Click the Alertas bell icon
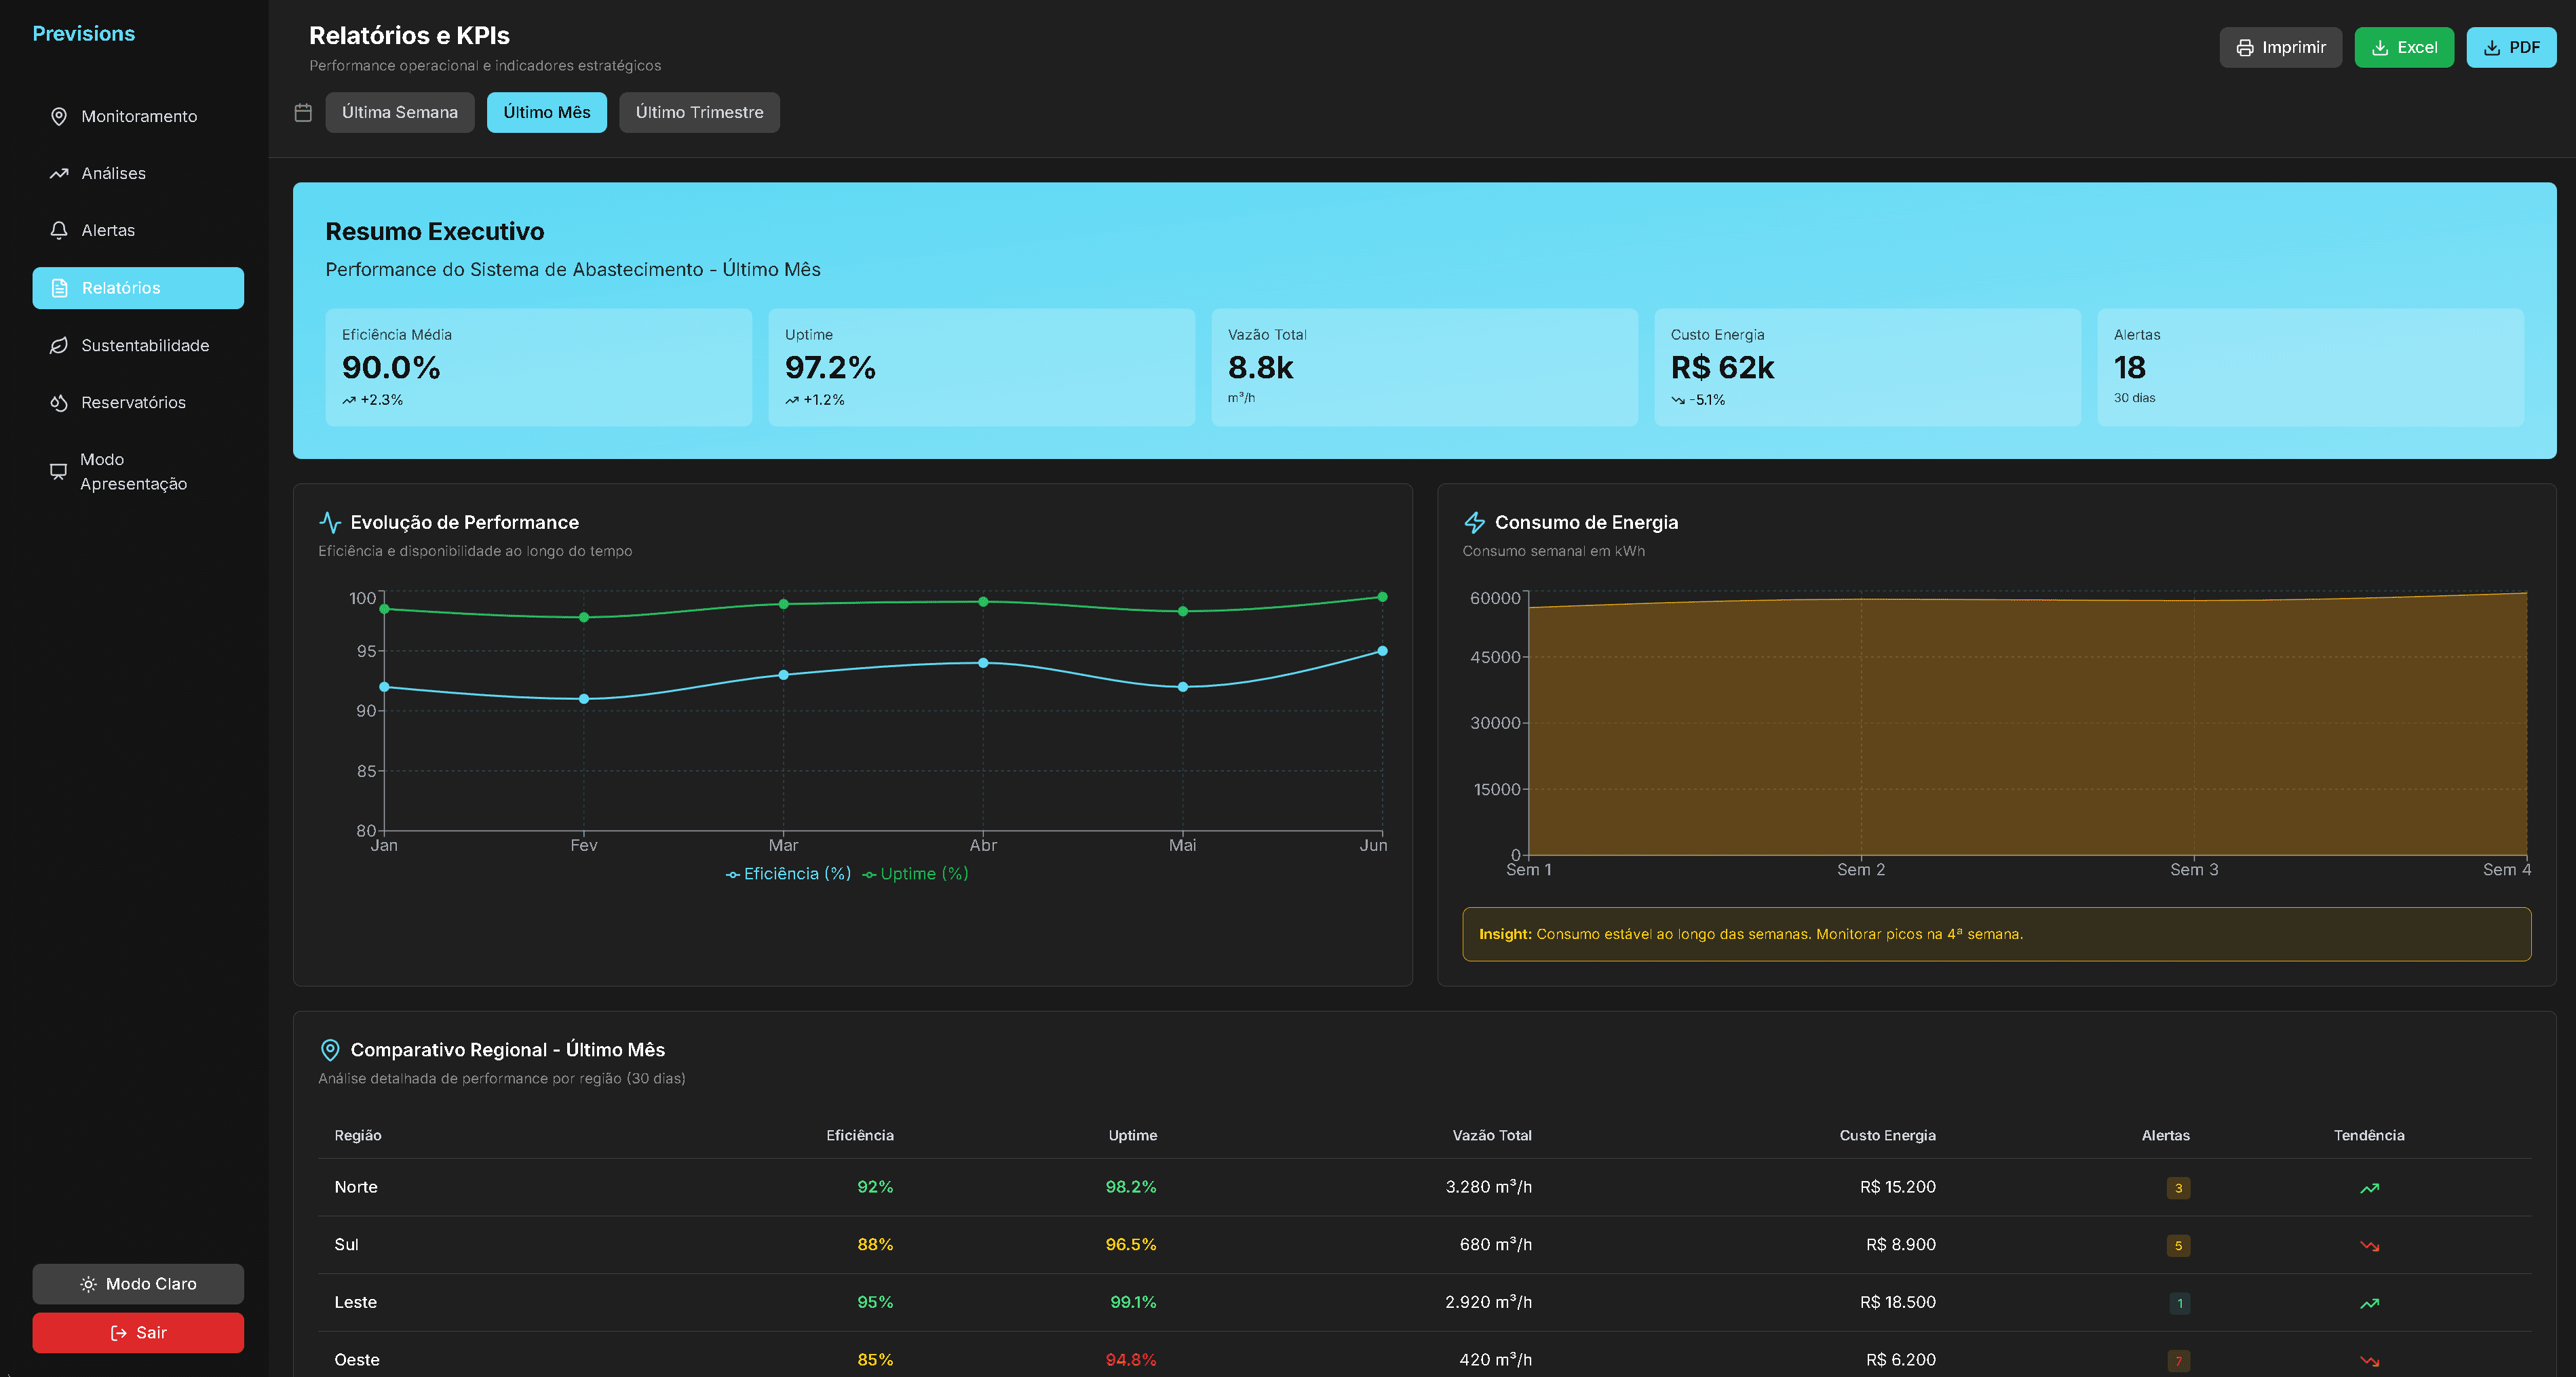Screen dimensions: 2576x1377 coord(59,229)
